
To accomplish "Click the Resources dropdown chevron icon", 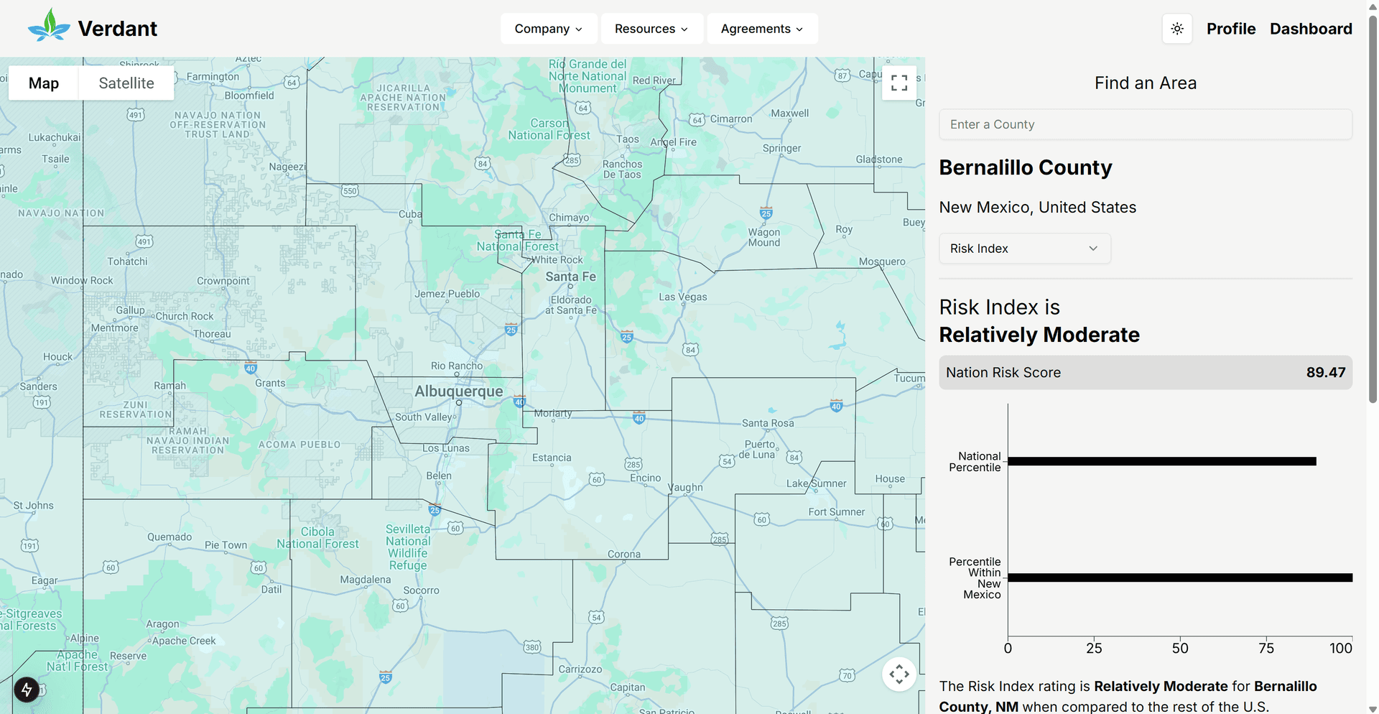I will coord(682,29).
